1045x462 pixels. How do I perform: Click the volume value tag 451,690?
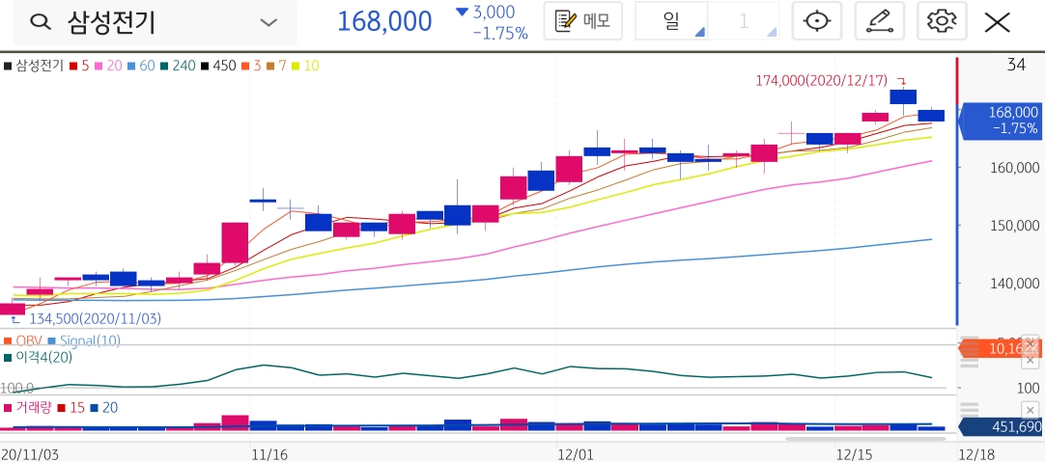pyautogui.click(x=1000, y=427)
